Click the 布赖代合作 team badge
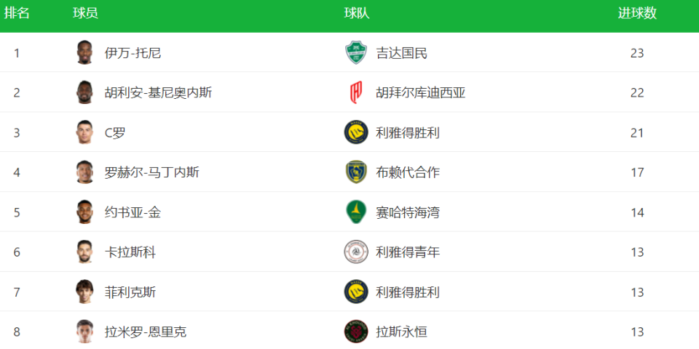This screenshot has width=699, height=349. (x=355, y=172)
